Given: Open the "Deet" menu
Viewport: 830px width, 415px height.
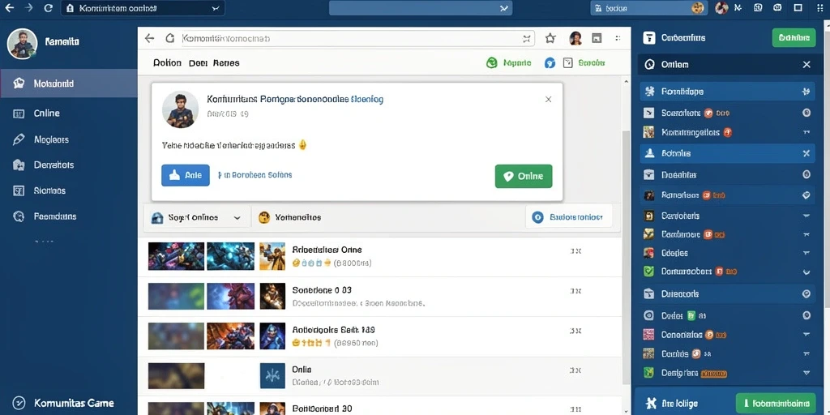Looking at the screenshot, I should (198, 63).
